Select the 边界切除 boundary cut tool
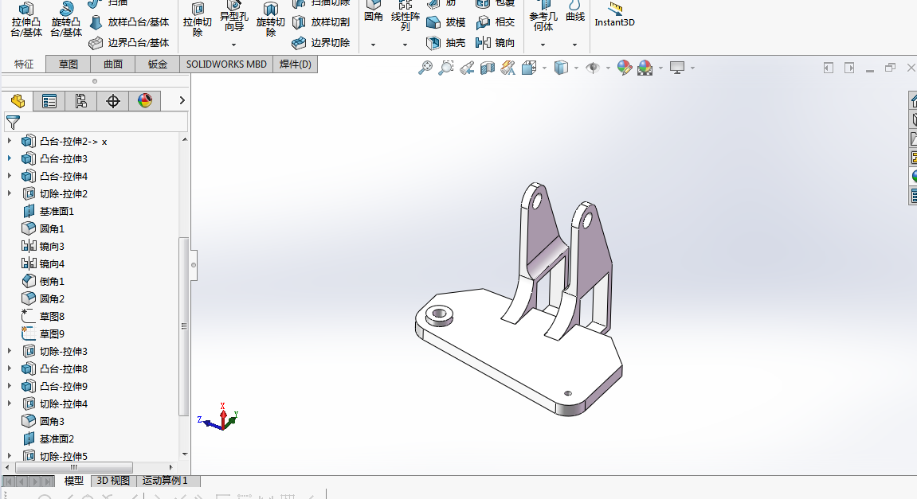Screen dimensions: 917x499 pyautogui.click(x=321, y=43)
